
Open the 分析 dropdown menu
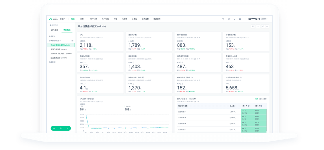(x=83, y=19)
